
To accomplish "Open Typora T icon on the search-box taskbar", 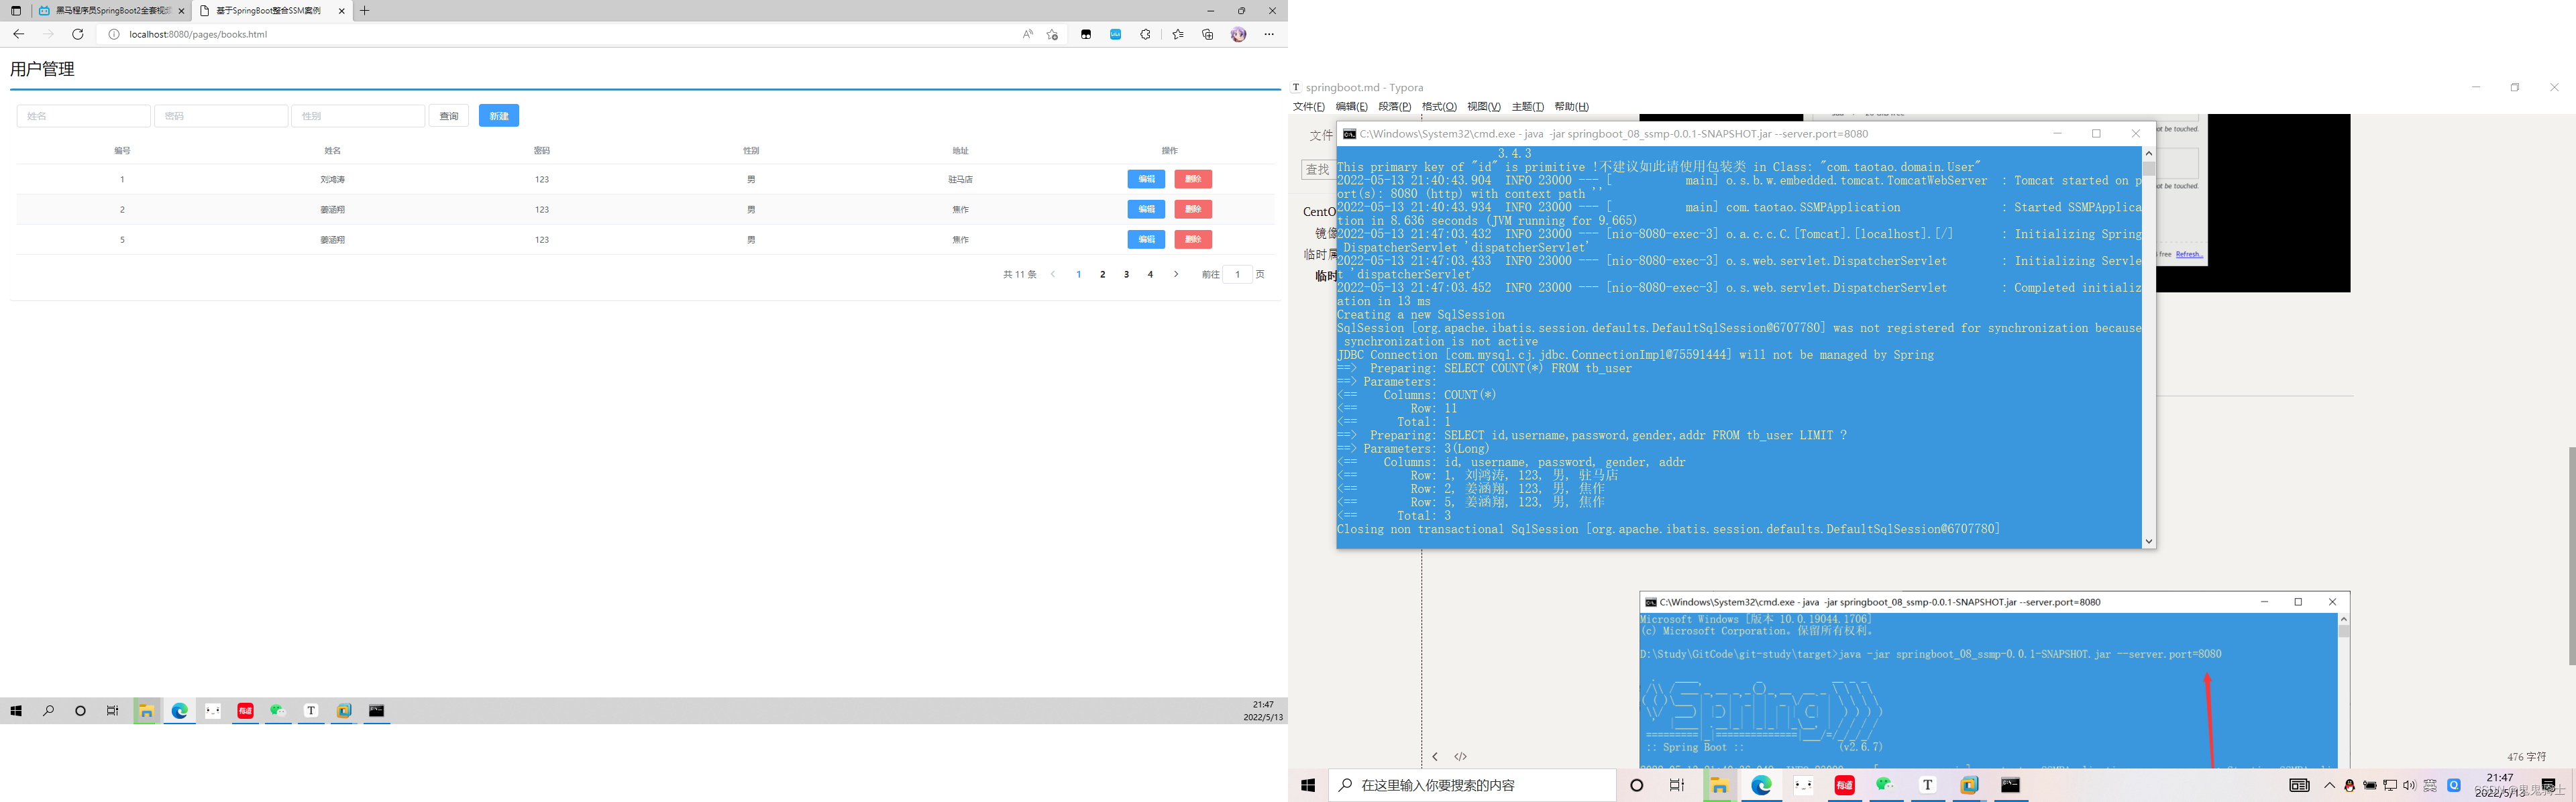I will click(x=1928, y=786).
